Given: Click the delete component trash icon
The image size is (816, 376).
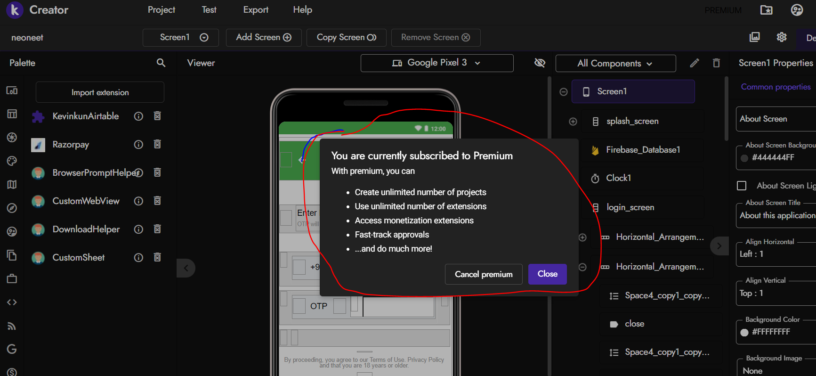Looking at the screenshot, I should [x=716, y=63].
